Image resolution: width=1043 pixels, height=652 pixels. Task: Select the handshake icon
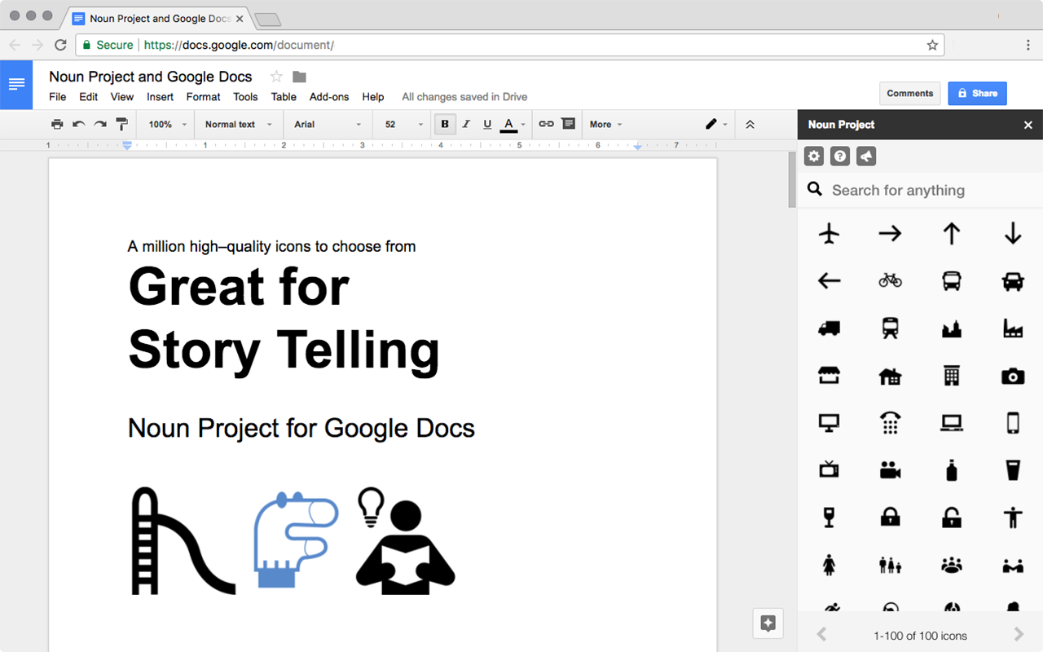pos(1013,564)
